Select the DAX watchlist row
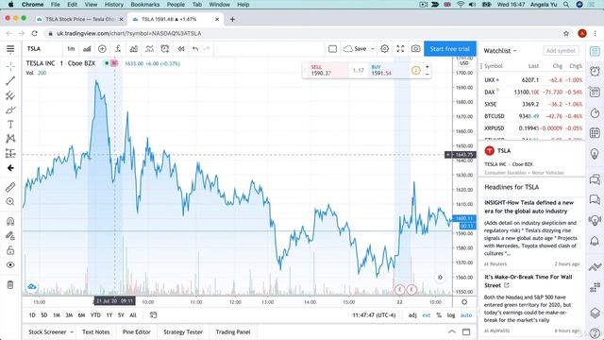 pyautogui.click(x=532, y=93)
